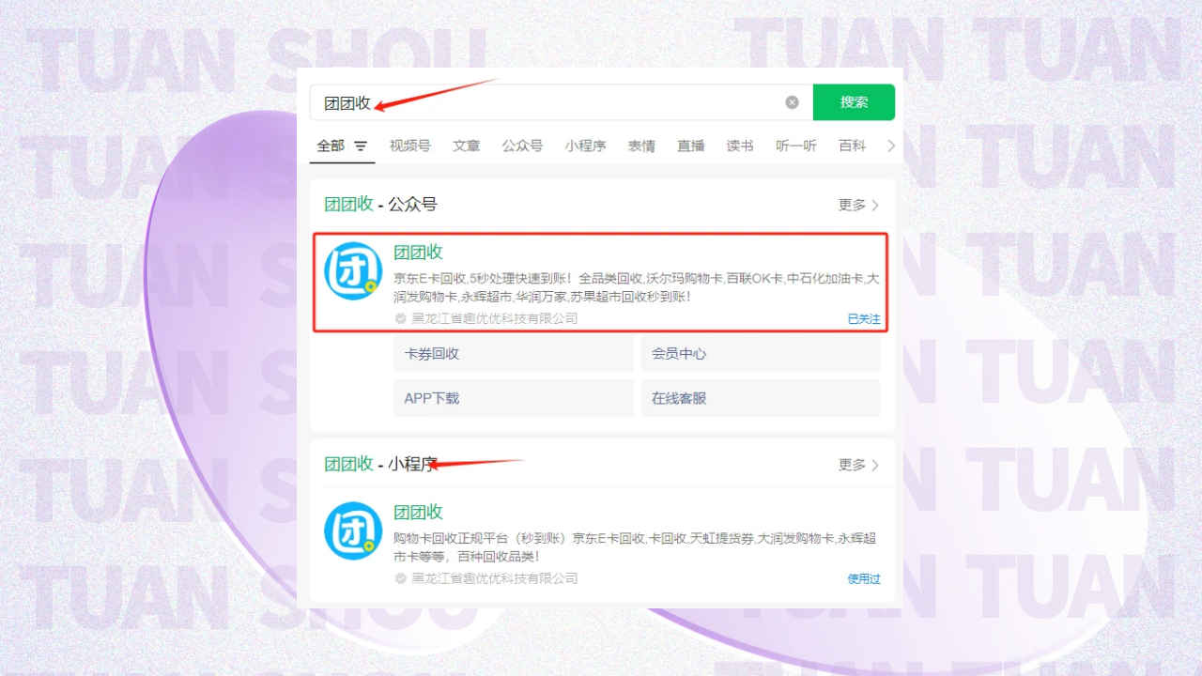Click the verified badge in the 小程序 result
The image size is (1202, 676).
(x=401, y=579)
